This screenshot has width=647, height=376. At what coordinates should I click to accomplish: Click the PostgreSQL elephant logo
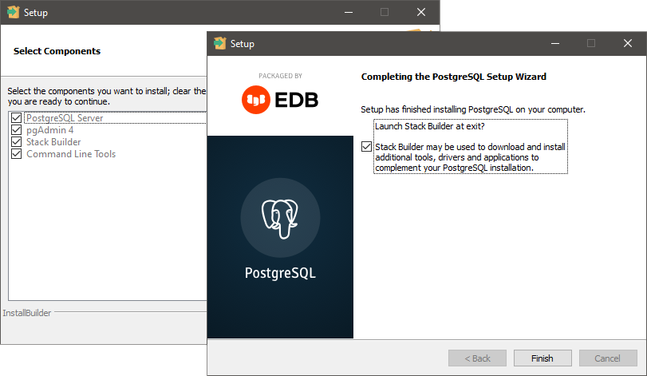[280, 218]
